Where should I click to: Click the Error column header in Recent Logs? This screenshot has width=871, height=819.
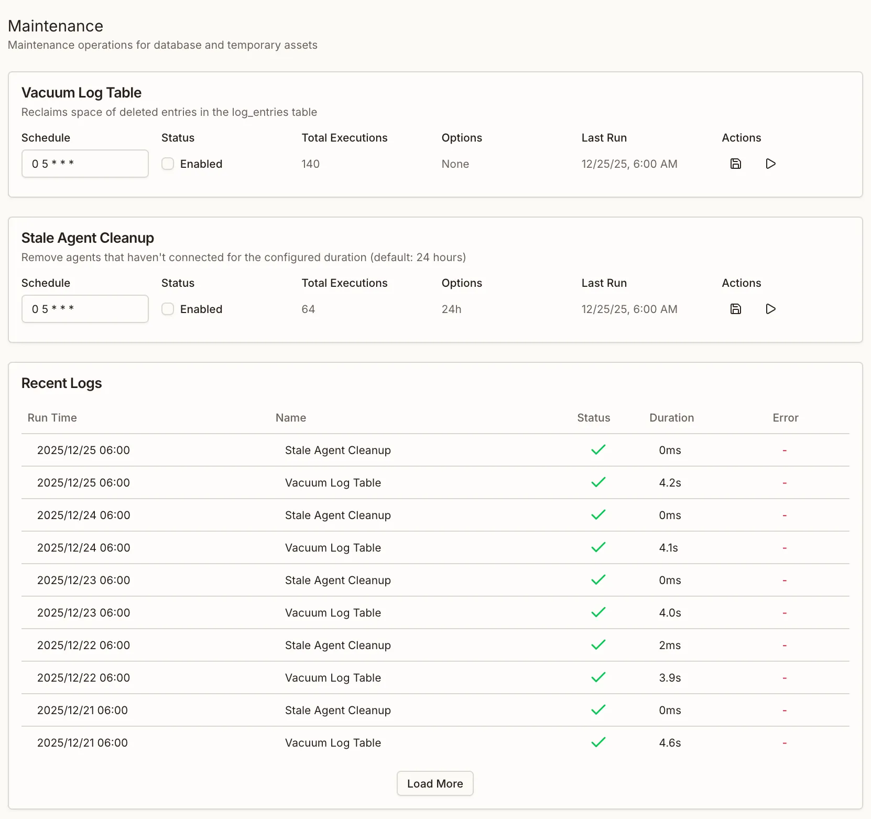pos(785,418)
